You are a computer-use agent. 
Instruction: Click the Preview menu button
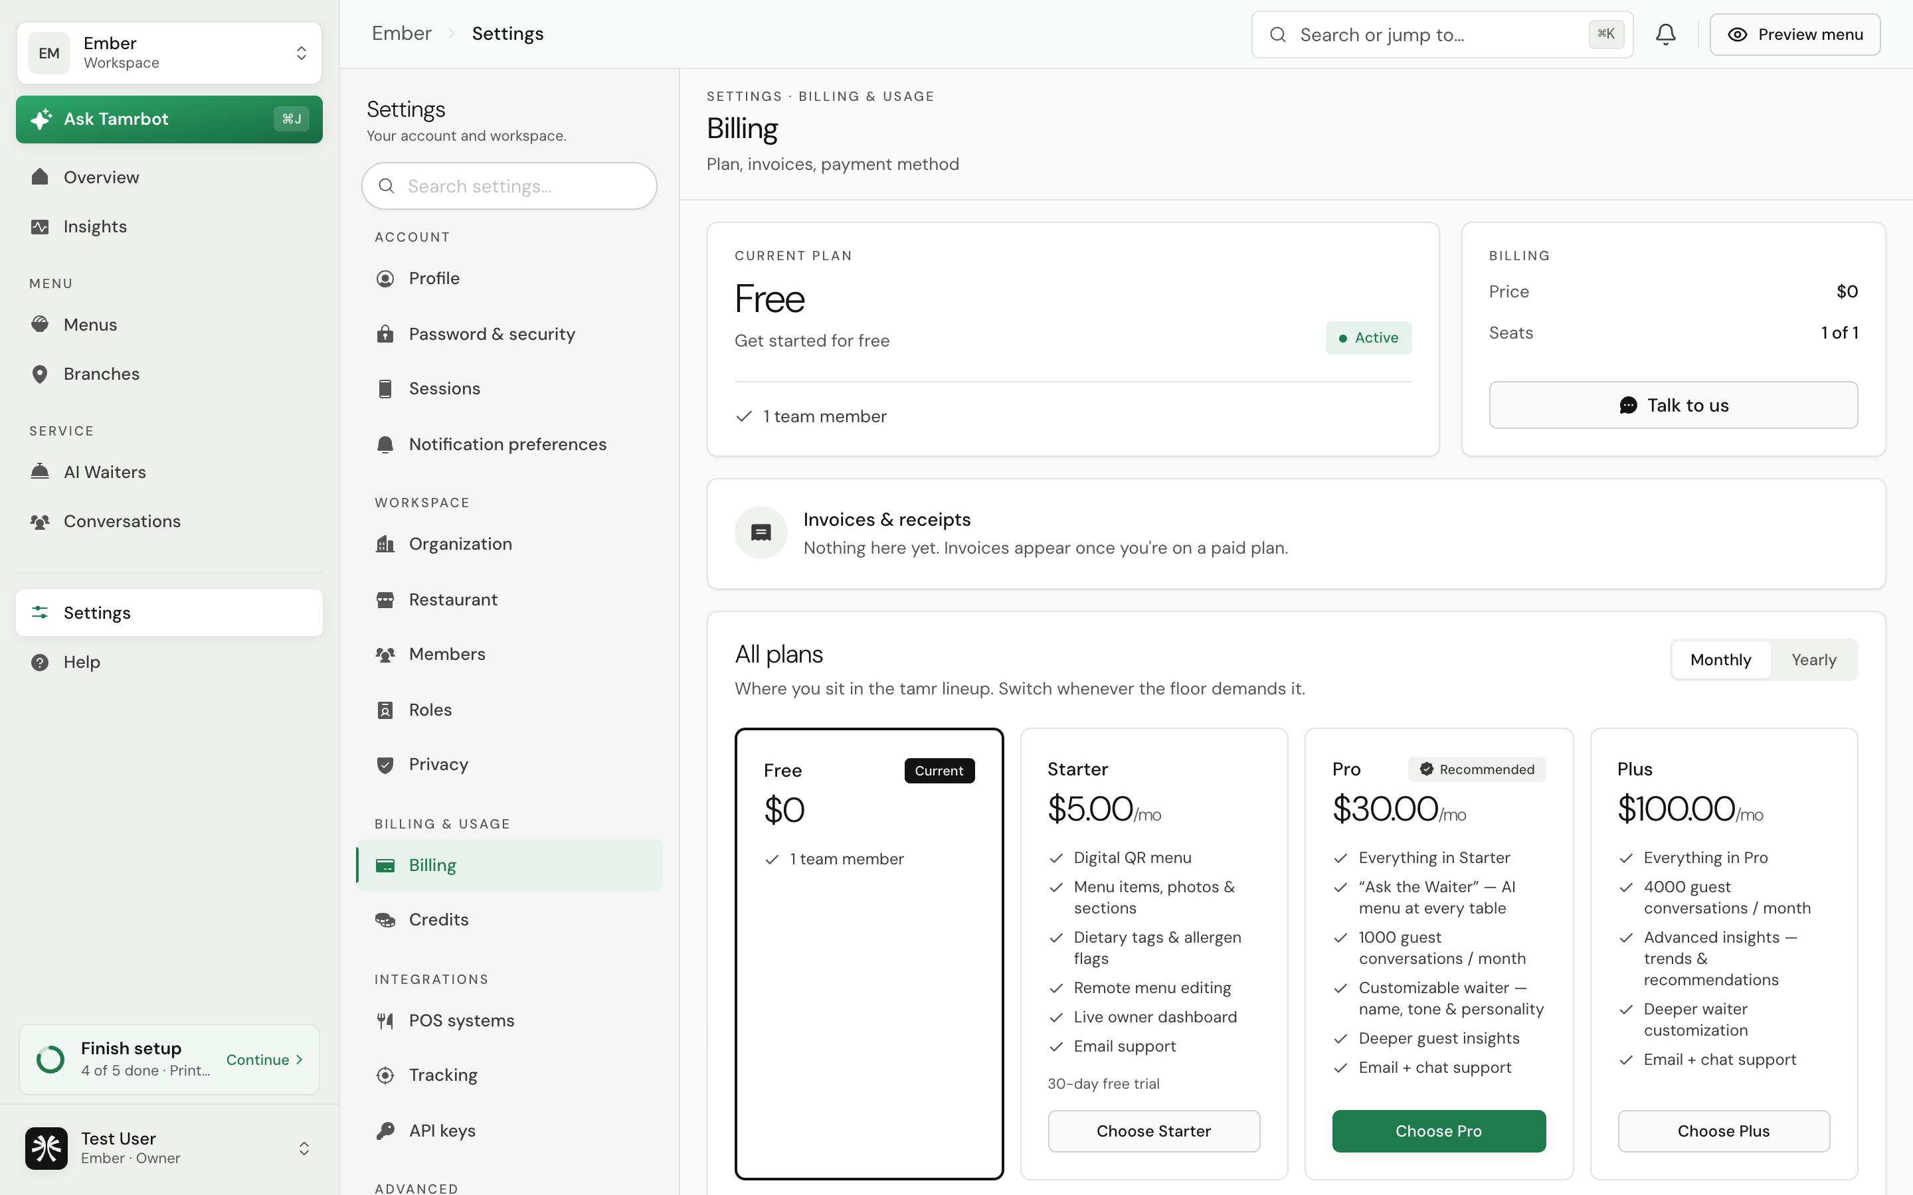1794,34
